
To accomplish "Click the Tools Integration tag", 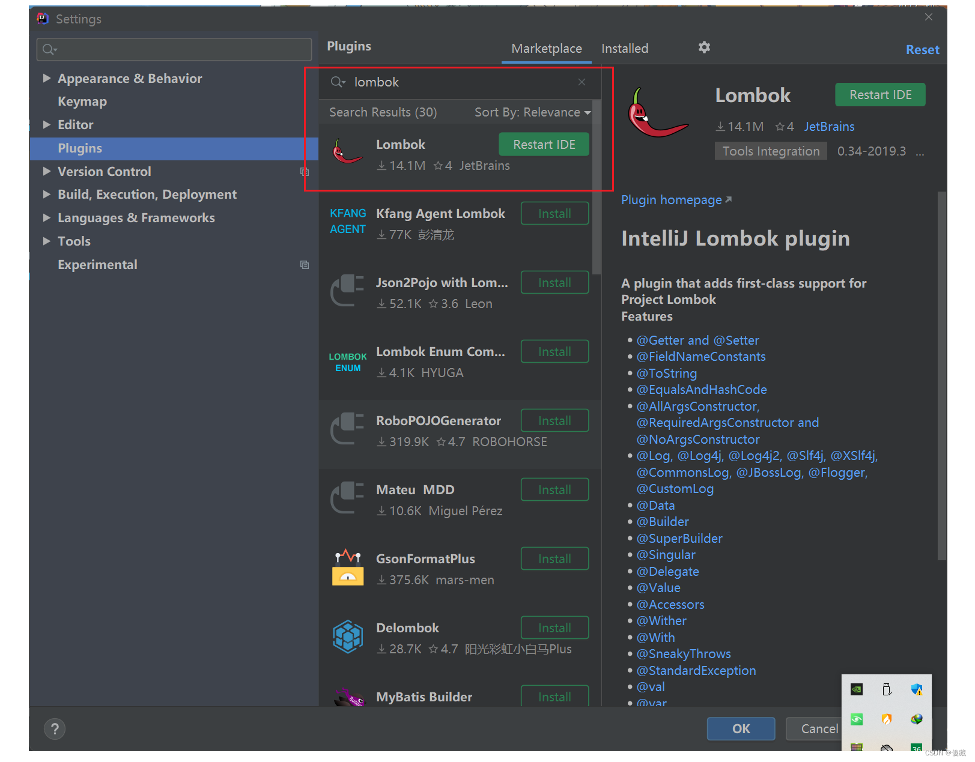I will point(771,151).
